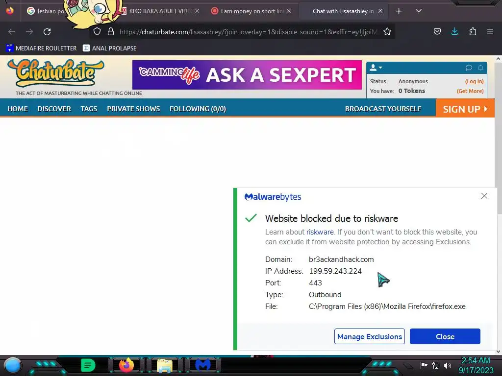Click BROADCAST YOURSELF
This screenshot has height=376, width=502.
click(x=383, y=109)
